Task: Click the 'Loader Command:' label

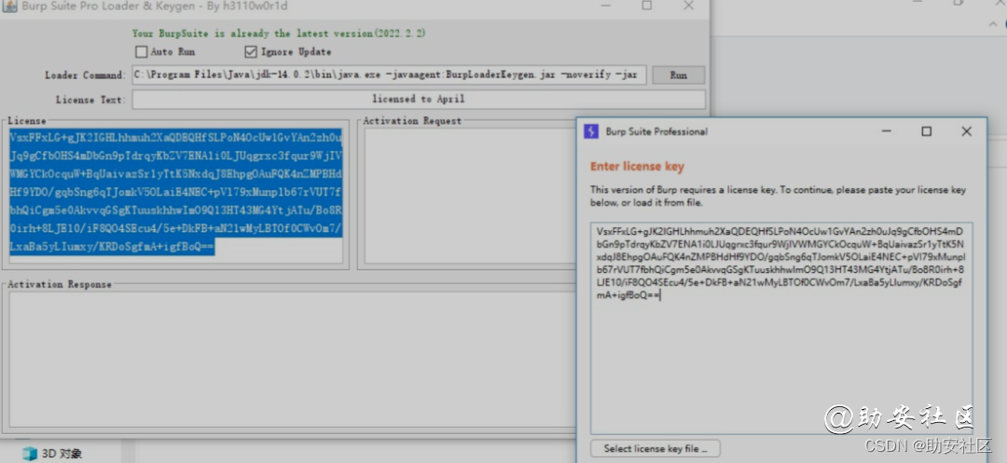Action: point(86,75)
